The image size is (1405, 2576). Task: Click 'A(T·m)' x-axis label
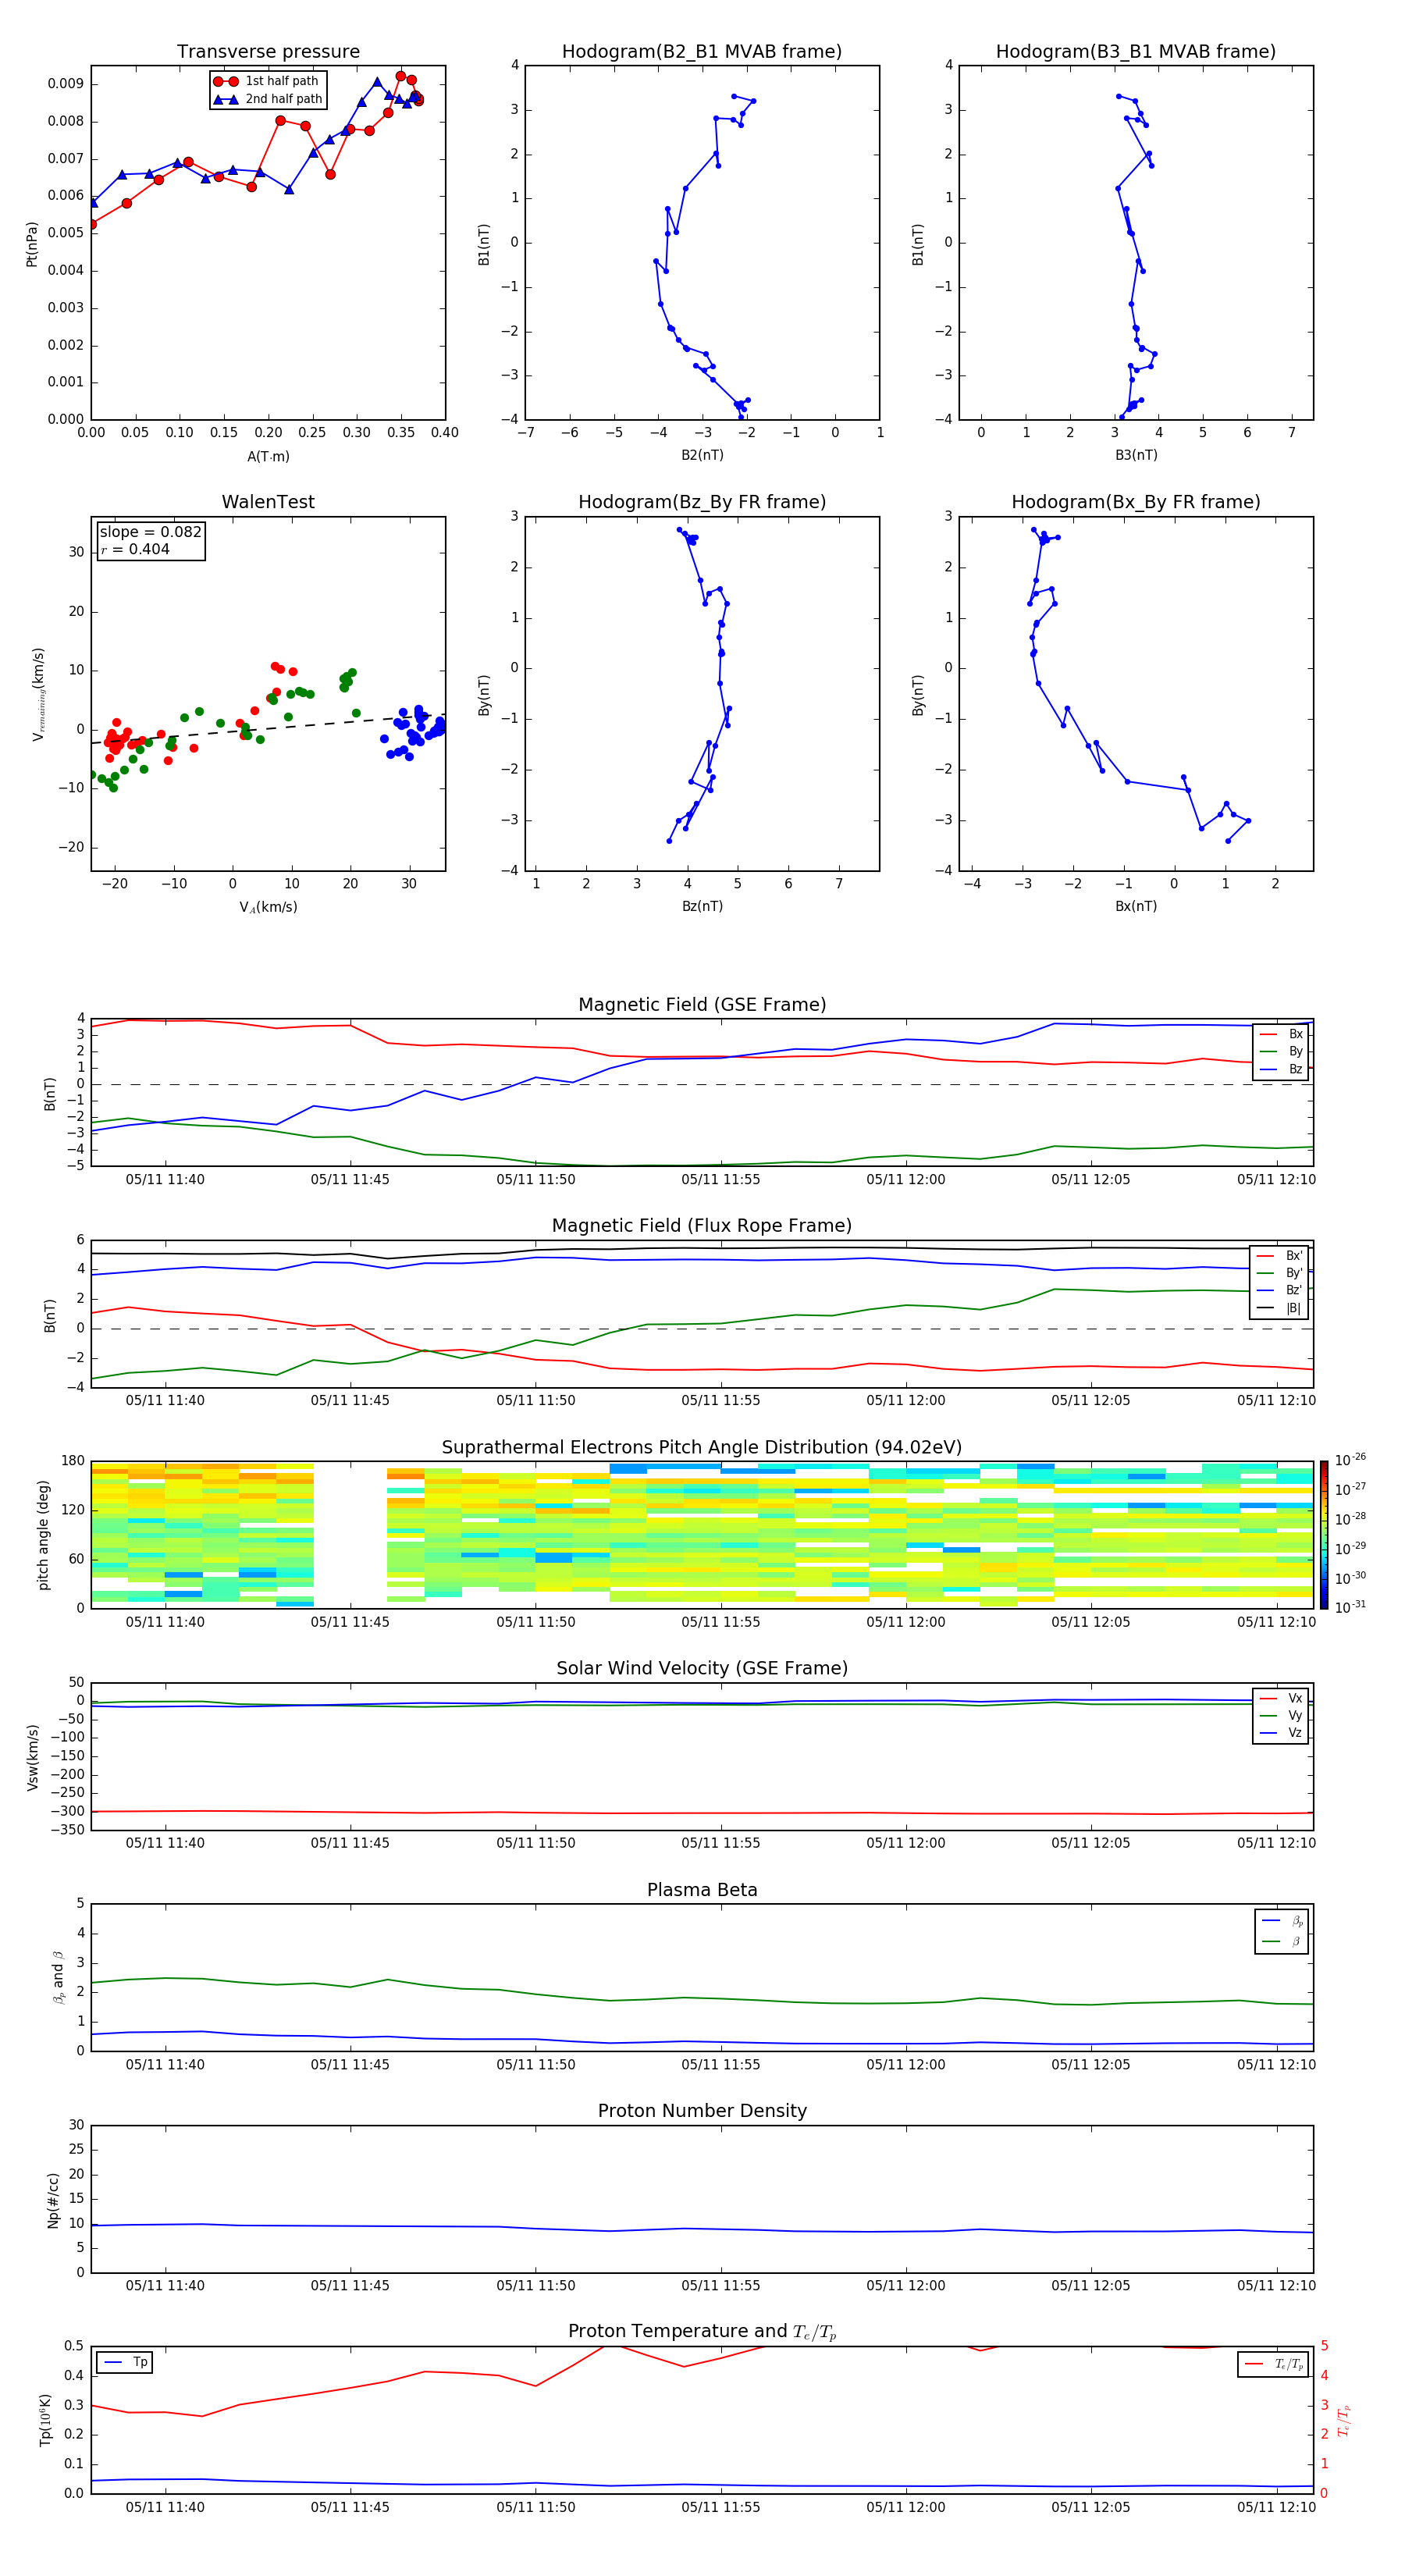click(x=268, y=457)
